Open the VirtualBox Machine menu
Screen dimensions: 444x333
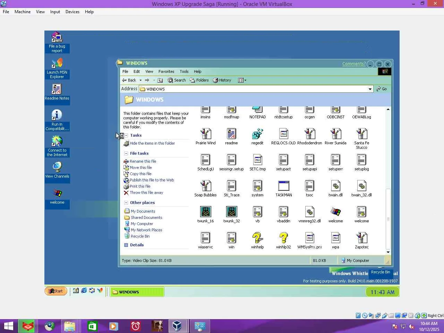pyautogui.click(x=23, y=12)
